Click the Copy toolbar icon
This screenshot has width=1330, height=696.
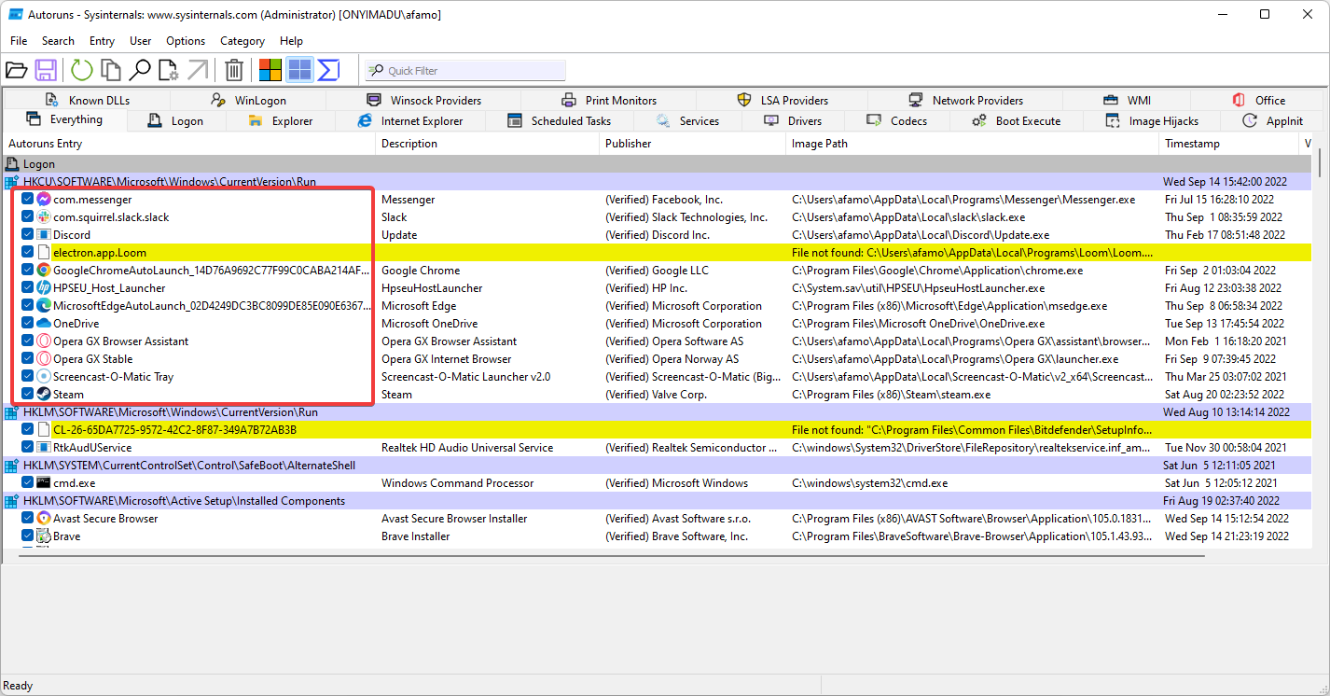[x=111, y=70]
